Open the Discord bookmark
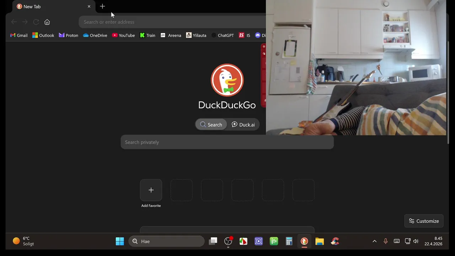 (260, 35)
